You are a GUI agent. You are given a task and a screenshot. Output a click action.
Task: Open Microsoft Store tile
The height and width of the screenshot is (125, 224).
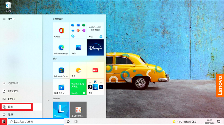click(x=61, y=70)
